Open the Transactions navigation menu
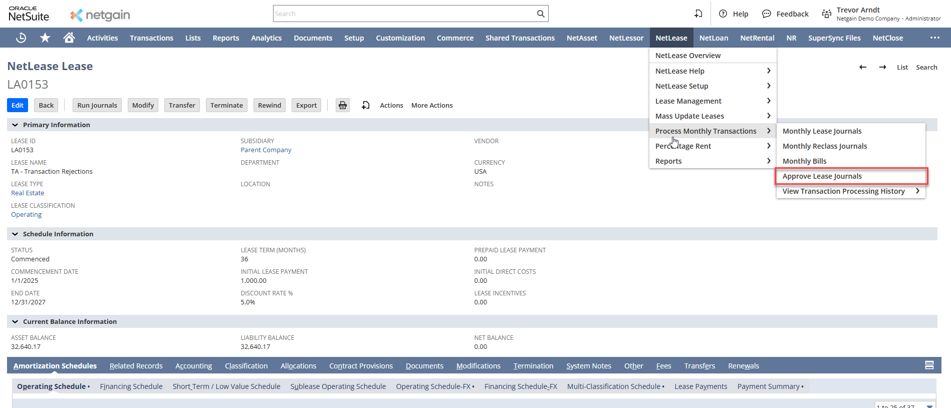This screenshot has width=951, height=408. (151, 38)
